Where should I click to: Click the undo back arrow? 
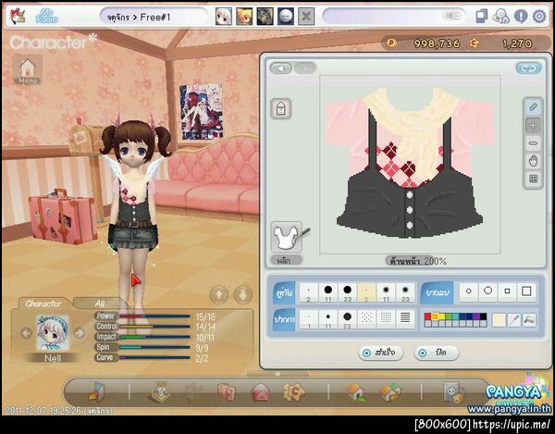tap(281, 68)
